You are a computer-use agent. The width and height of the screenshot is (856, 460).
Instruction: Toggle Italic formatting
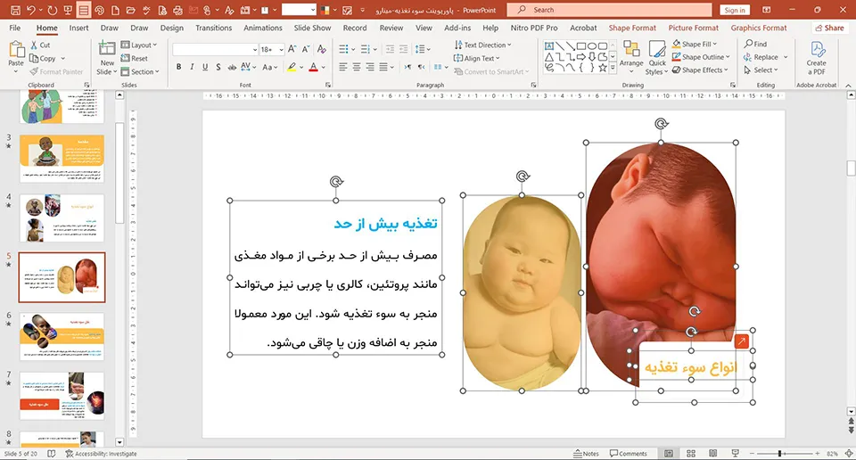coord(192,67)
